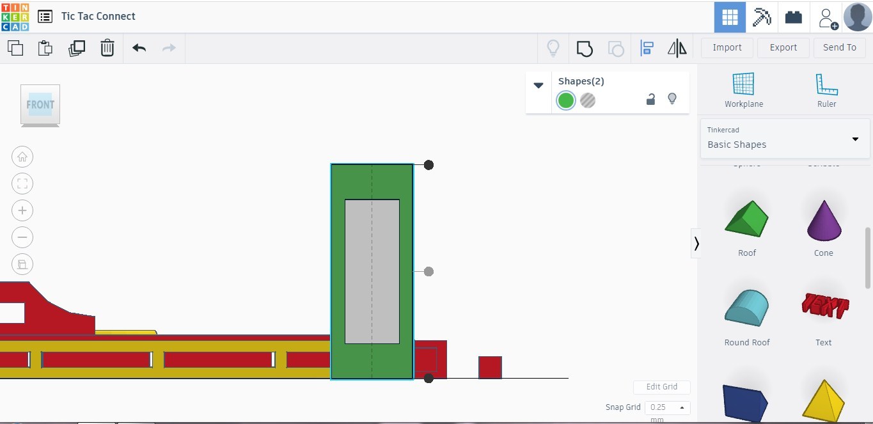Paste from the clipboard icon
Screen dimensions: 873x424
(45, 48)
